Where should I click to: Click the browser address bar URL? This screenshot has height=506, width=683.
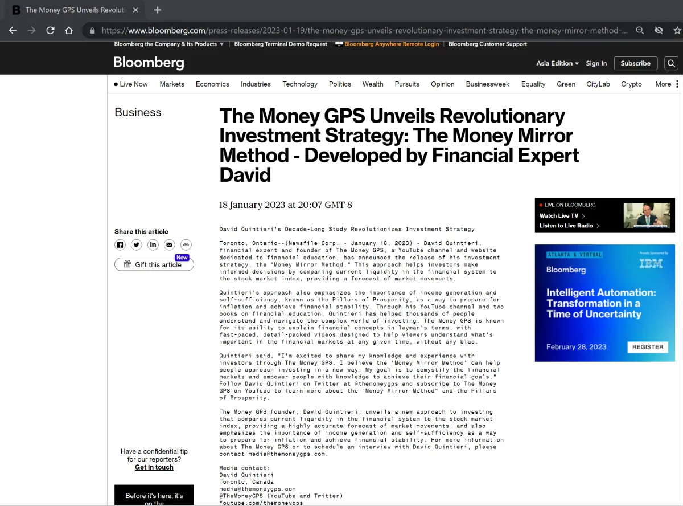point(364,31)
